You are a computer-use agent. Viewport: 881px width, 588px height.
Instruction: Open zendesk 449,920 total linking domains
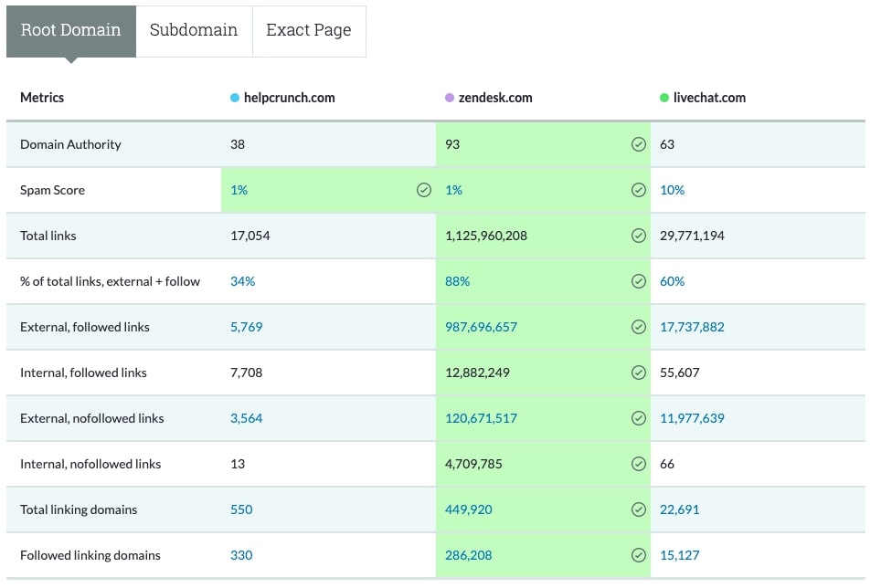point(469,509)
